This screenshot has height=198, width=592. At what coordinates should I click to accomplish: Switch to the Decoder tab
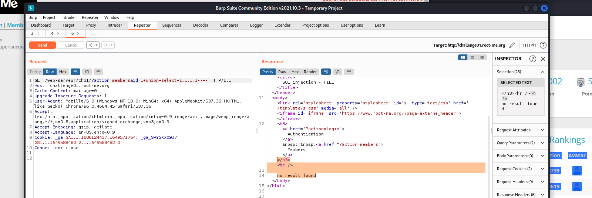pyautogui.click(x=201, y=25)
